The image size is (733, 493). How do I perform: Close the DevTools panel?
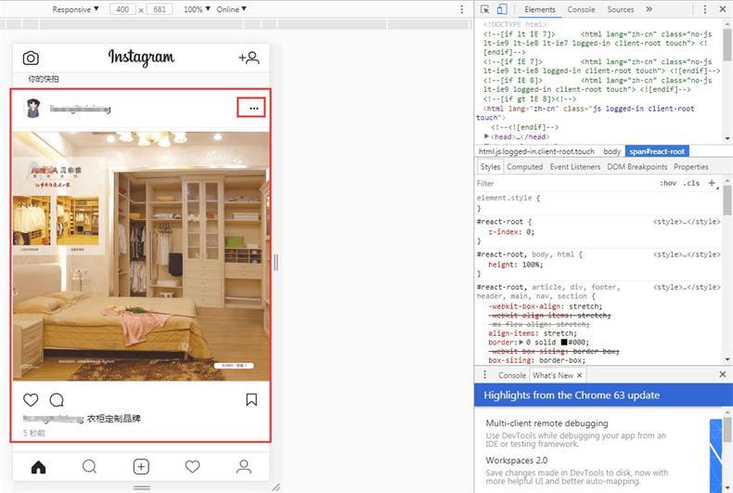[x=722, y=9]
